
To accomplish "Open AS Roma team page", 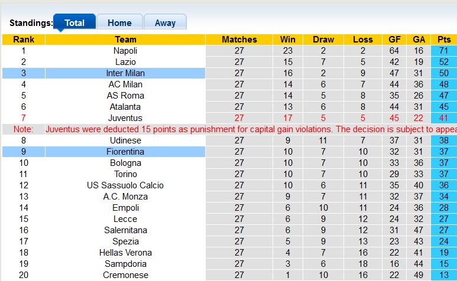I will (125, 96).
